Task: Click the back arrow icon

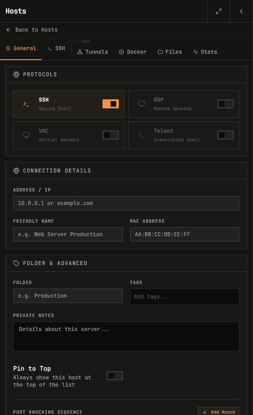Action: click(9, 30)
